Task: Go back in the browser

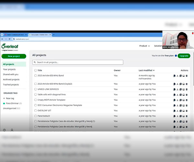Action: coord(2,39)
